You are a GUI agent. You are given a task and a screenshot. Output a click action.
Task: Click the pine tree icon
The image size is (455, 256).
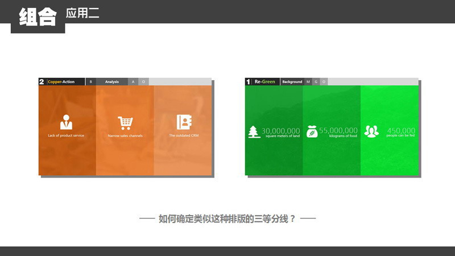[254, 132]
